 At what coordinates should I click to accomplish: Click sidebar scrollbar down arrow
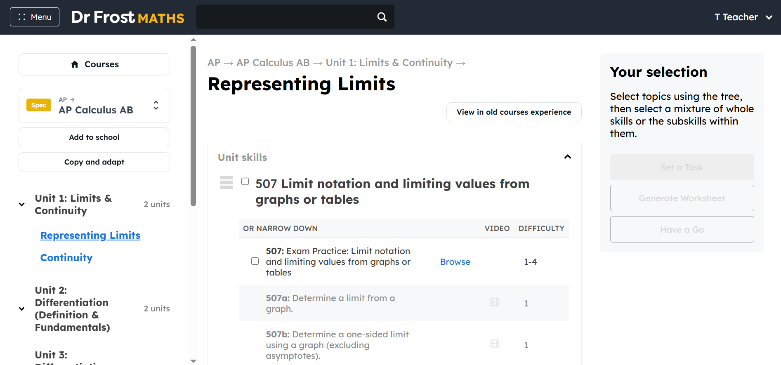click(x=193, y=361)
